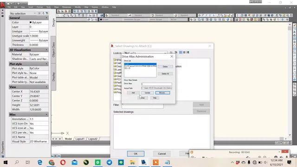Image resolution: width=297 pixels, height=167 pixels.
Task: Click up-one-level icon in Select Drawings dialog
Action: click(171, 52)
